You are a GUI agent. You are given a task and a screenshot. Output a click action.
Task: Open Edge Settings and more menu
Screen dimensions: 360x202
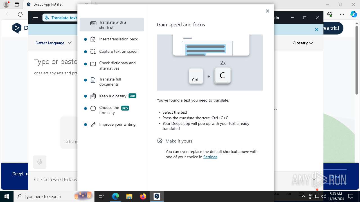342,14
